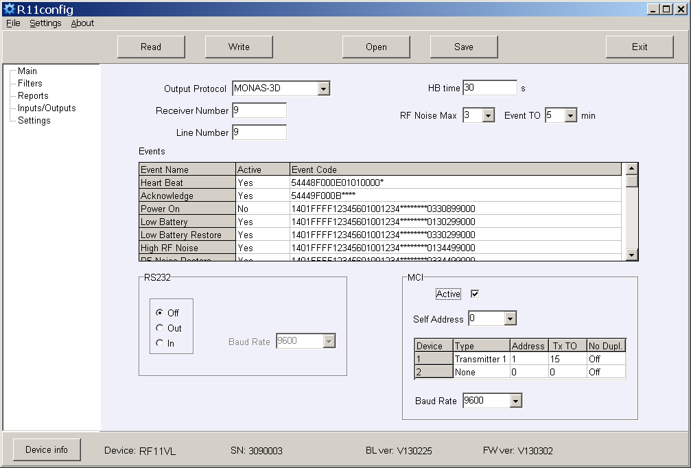Click the Open button in toolbar
691x468 pixels.
[376, 47]
